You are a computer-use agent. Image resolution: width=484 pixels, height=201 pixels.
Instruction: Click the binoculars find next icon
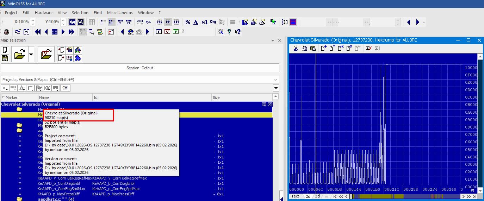(x=131, y=32)
